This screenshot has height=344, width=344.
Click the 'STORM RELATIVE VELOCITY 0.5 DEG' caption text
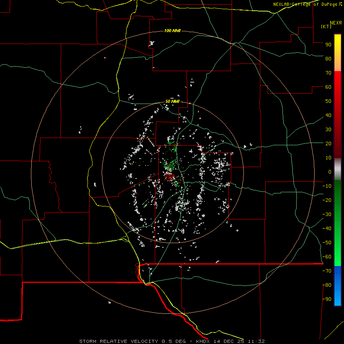[132, 341]
